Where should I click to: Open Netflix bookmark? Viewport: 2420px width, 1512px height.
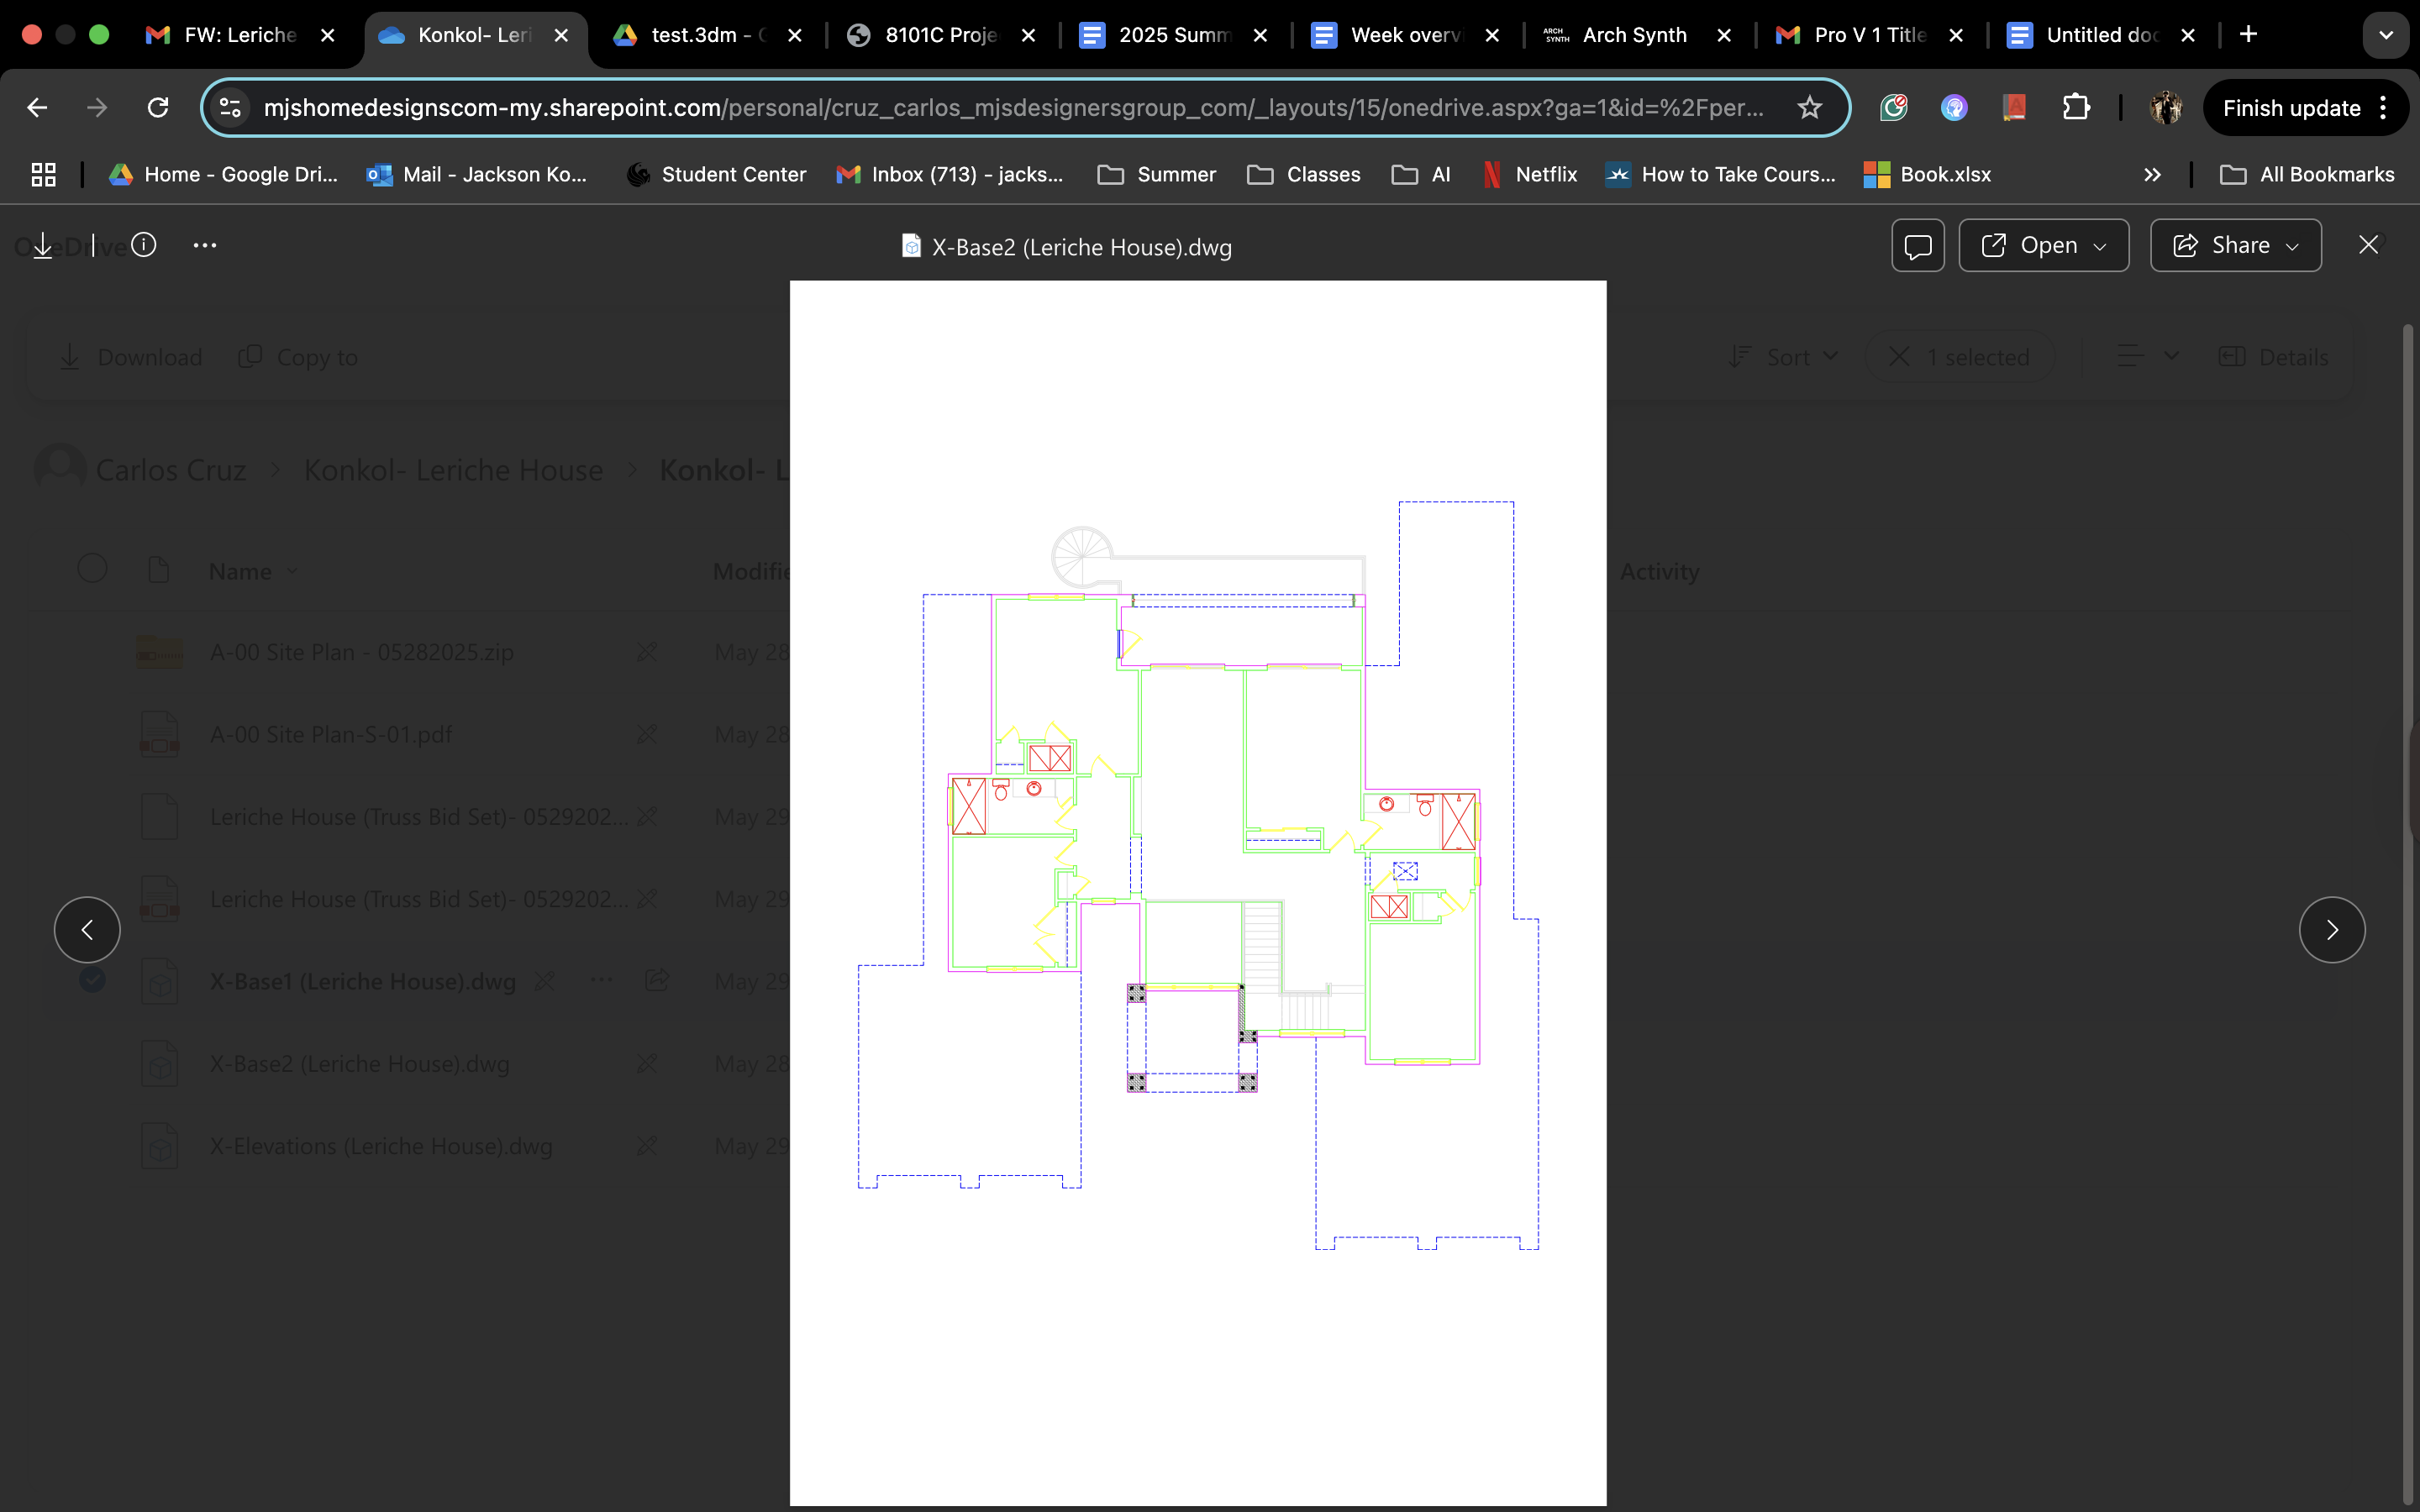click(1530, 175)
